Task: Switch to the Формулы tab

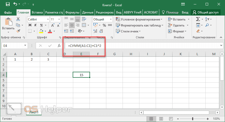Action: [x=72, y=12]
